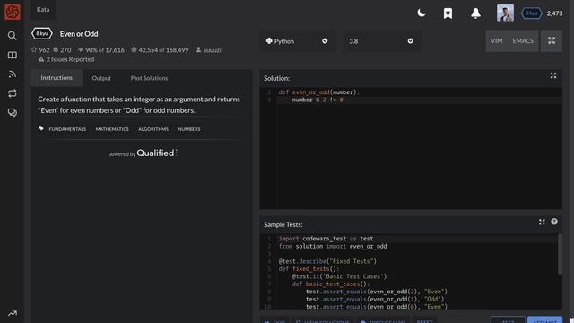Click the 42,554 of 168,499 completion stat
The image size is (574, 323).
160,50
